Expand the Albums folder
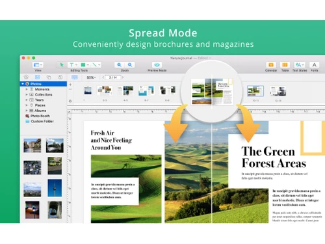The height and width of the screenshot is (244, 325). [27, 111]
